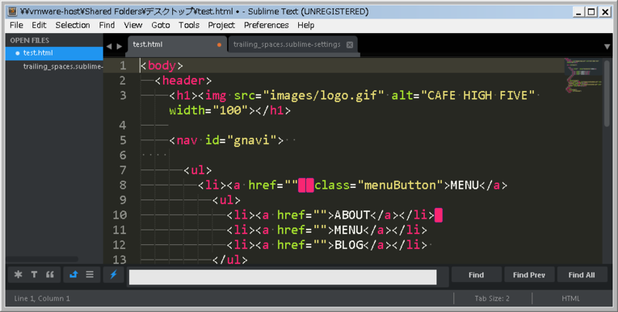Change HTML syntax in status bar
Screen dimensions: 618x312
click(570, 299)
